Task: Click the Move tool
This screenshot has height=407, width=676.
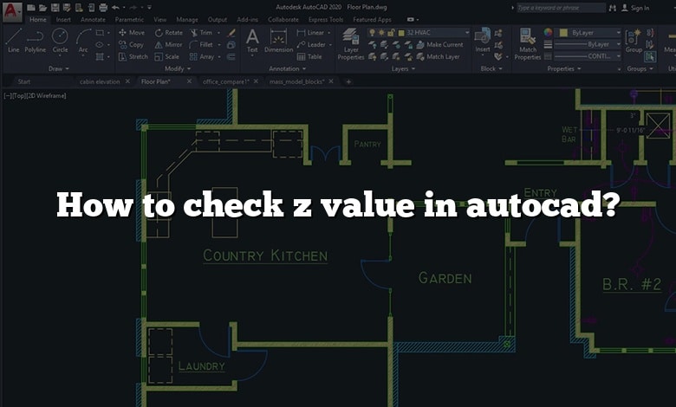Action: click(x=132, y=32)
